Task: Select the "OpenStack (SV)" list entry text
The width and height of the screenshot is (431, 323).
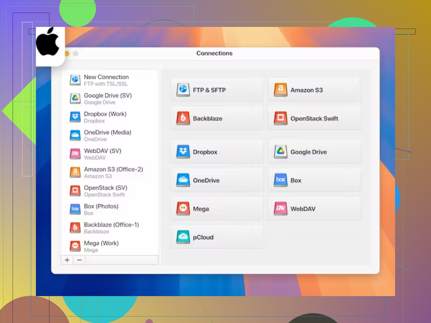Action: (x=106, y=188)
